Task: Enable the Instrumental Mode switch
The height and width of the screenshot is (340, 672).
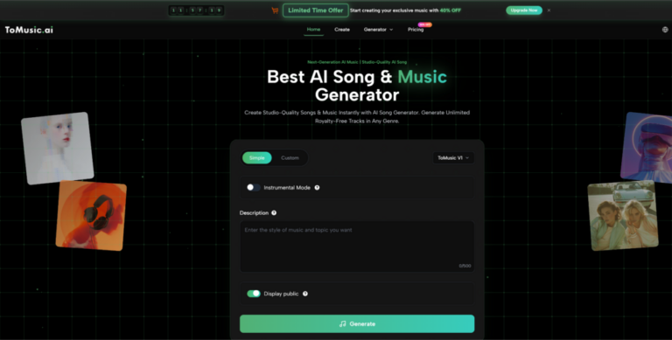Action: [253, 188]
